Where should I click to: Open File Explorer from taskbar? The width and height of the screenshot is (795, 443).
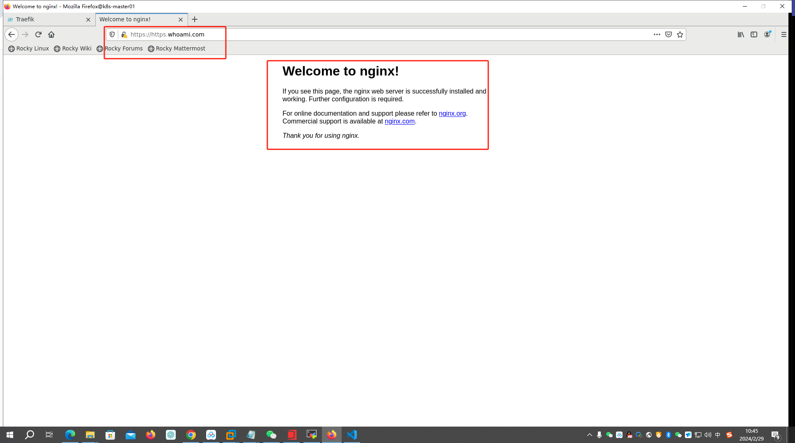click(90, 435)
